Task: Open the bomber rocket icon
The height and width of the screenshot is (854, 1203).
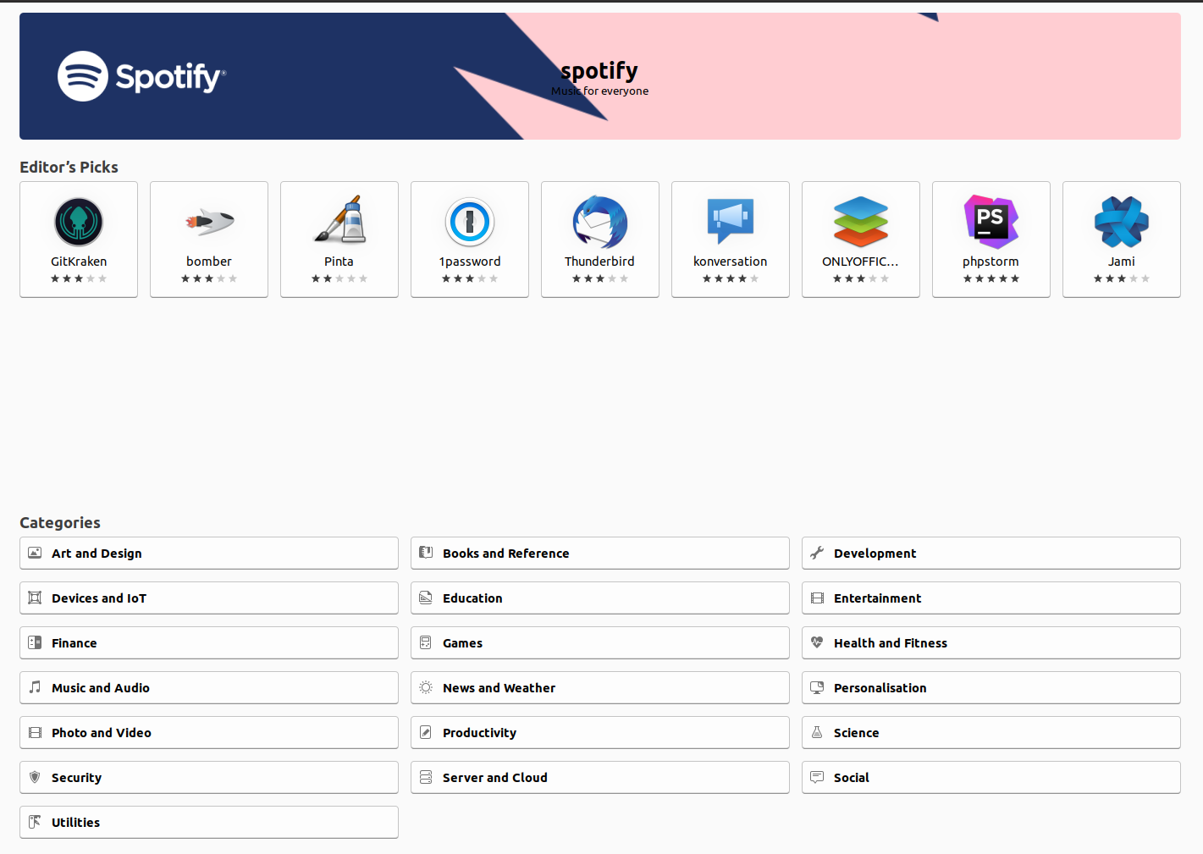Action: click(x=209, y=222)
